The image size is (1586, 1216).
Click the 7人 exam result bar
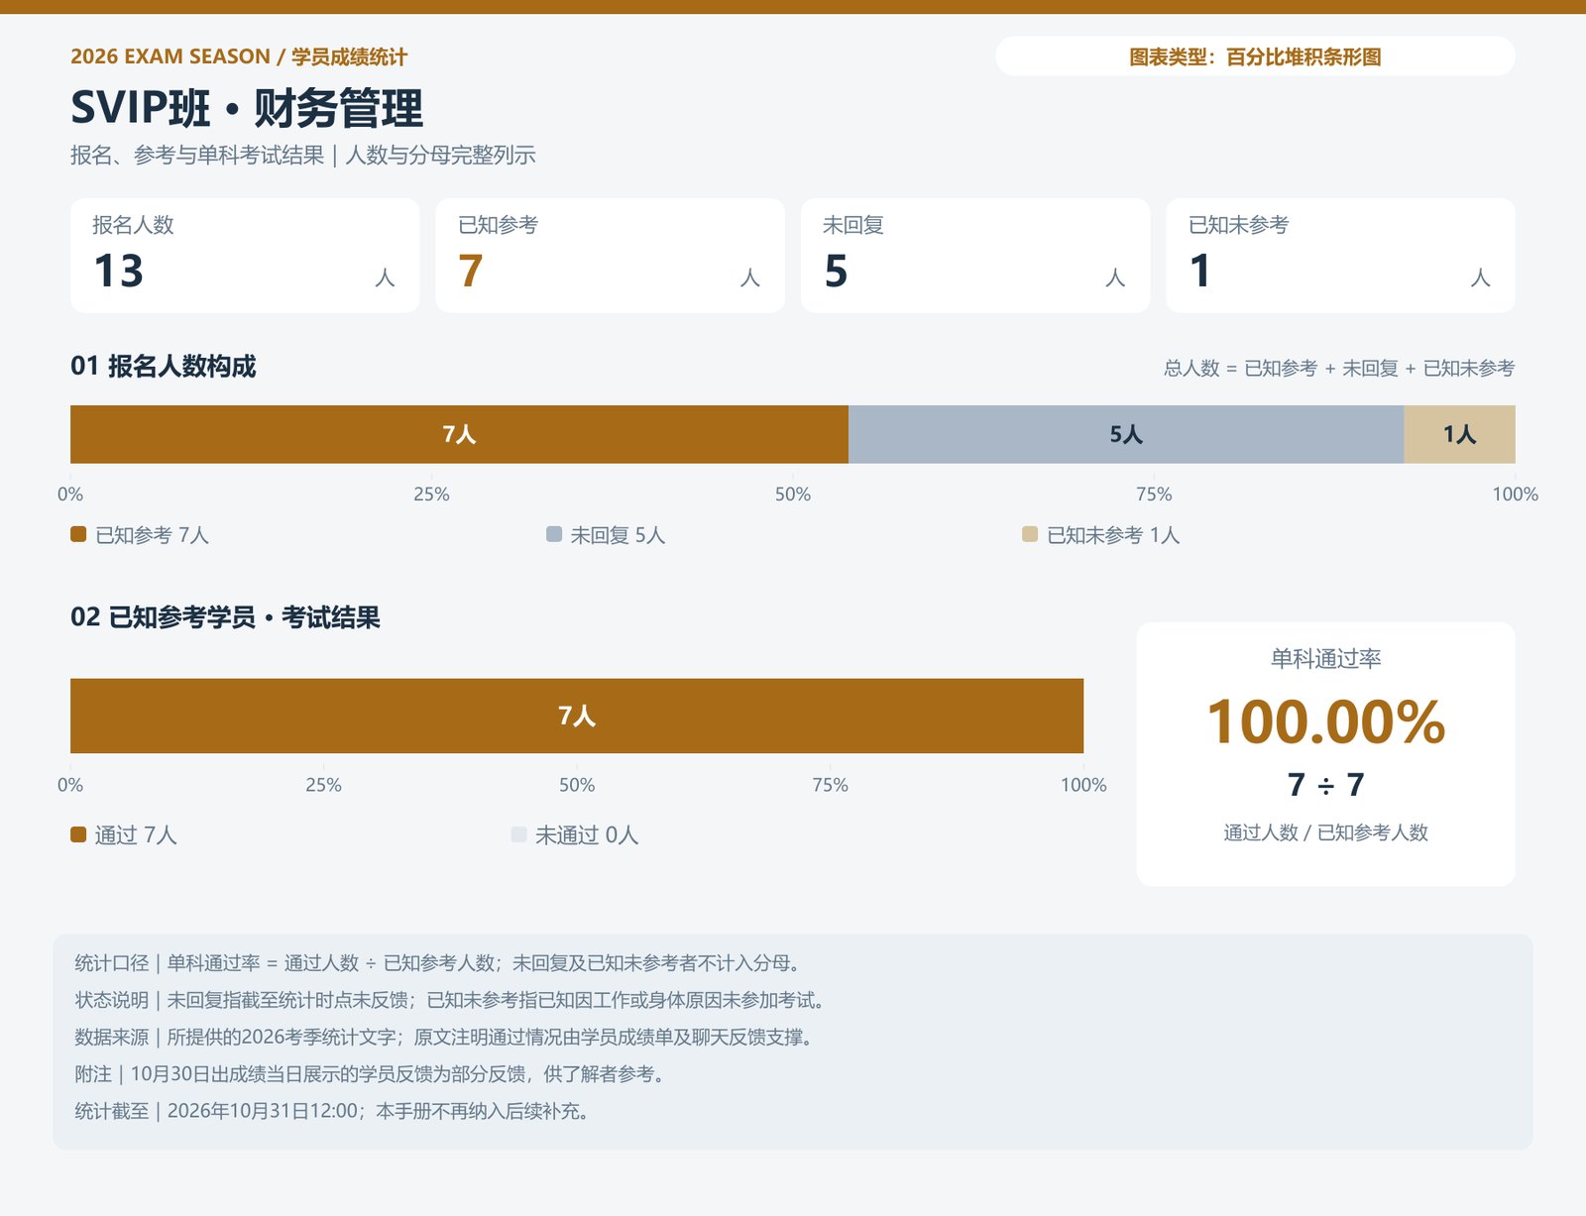(x=577, y=716)
